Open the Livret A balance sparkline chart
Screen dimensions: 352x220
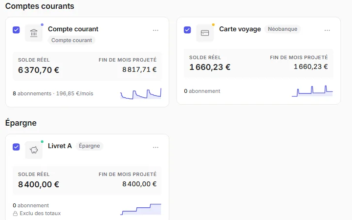[x=141, y=209]
